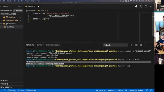Screen dimensions: 164x92
Task: Click git-practice in the breadcrumb
Action: click(x=30, y=11)
